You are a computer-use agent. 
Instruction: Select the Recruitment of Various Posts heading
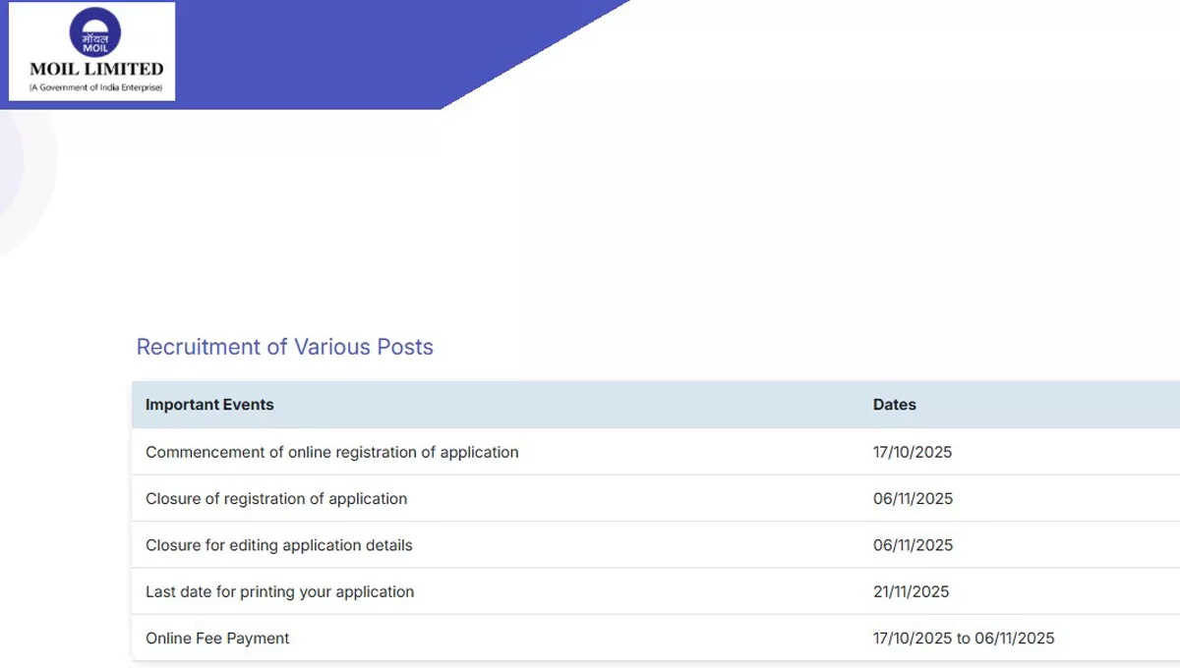pos(284,347)
